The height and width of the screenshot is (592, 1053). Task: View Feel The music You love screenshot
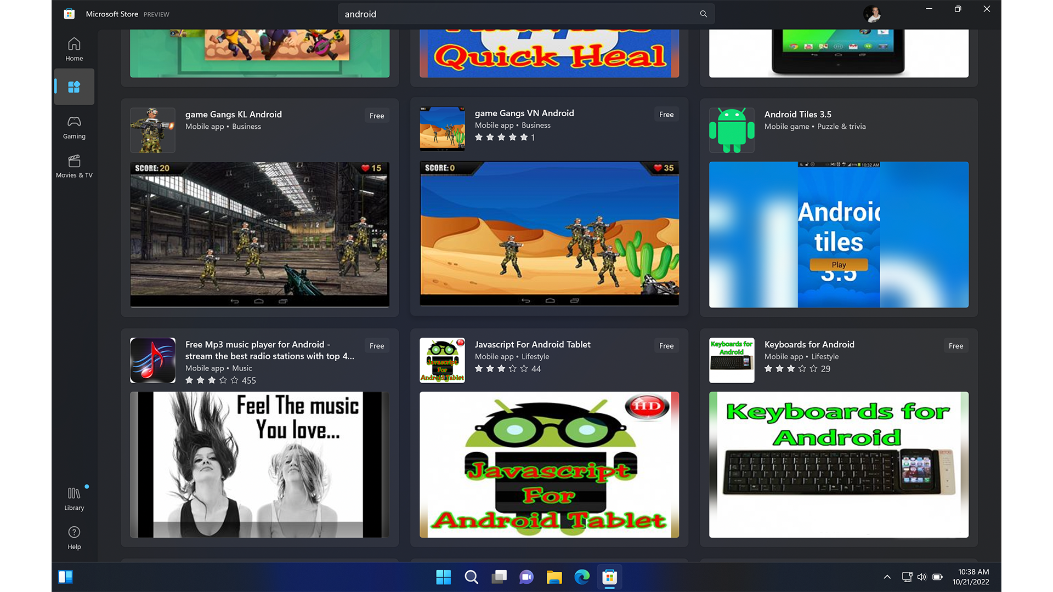click(259, 464)
